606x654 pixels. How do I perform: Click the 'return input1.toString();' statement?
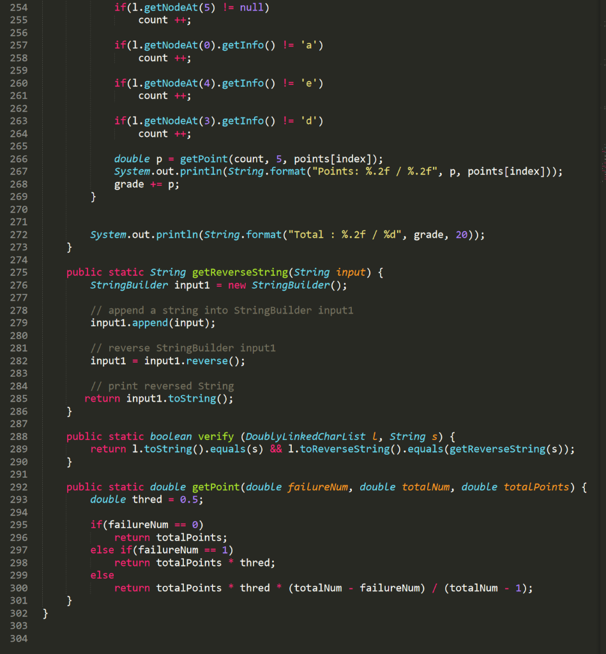coord(159,399)
